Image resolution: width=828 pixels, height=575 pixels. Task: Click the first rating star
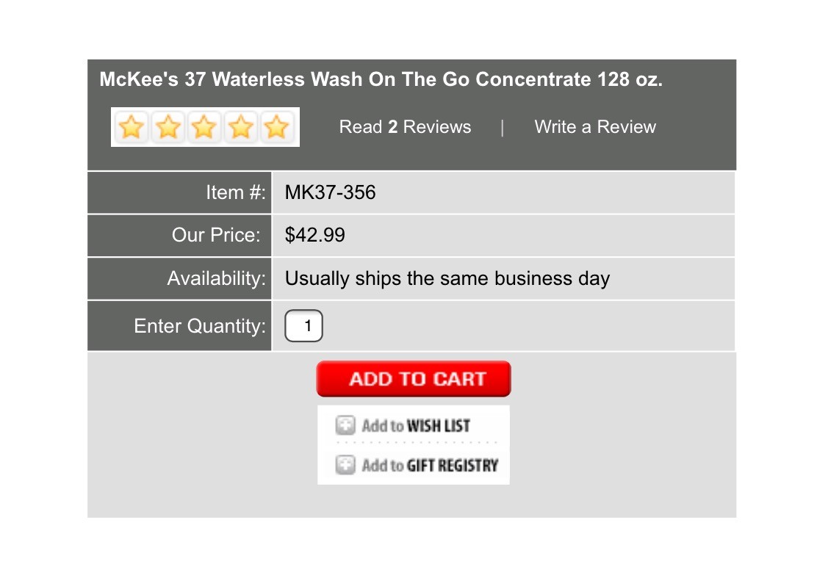tap(132, 127)
